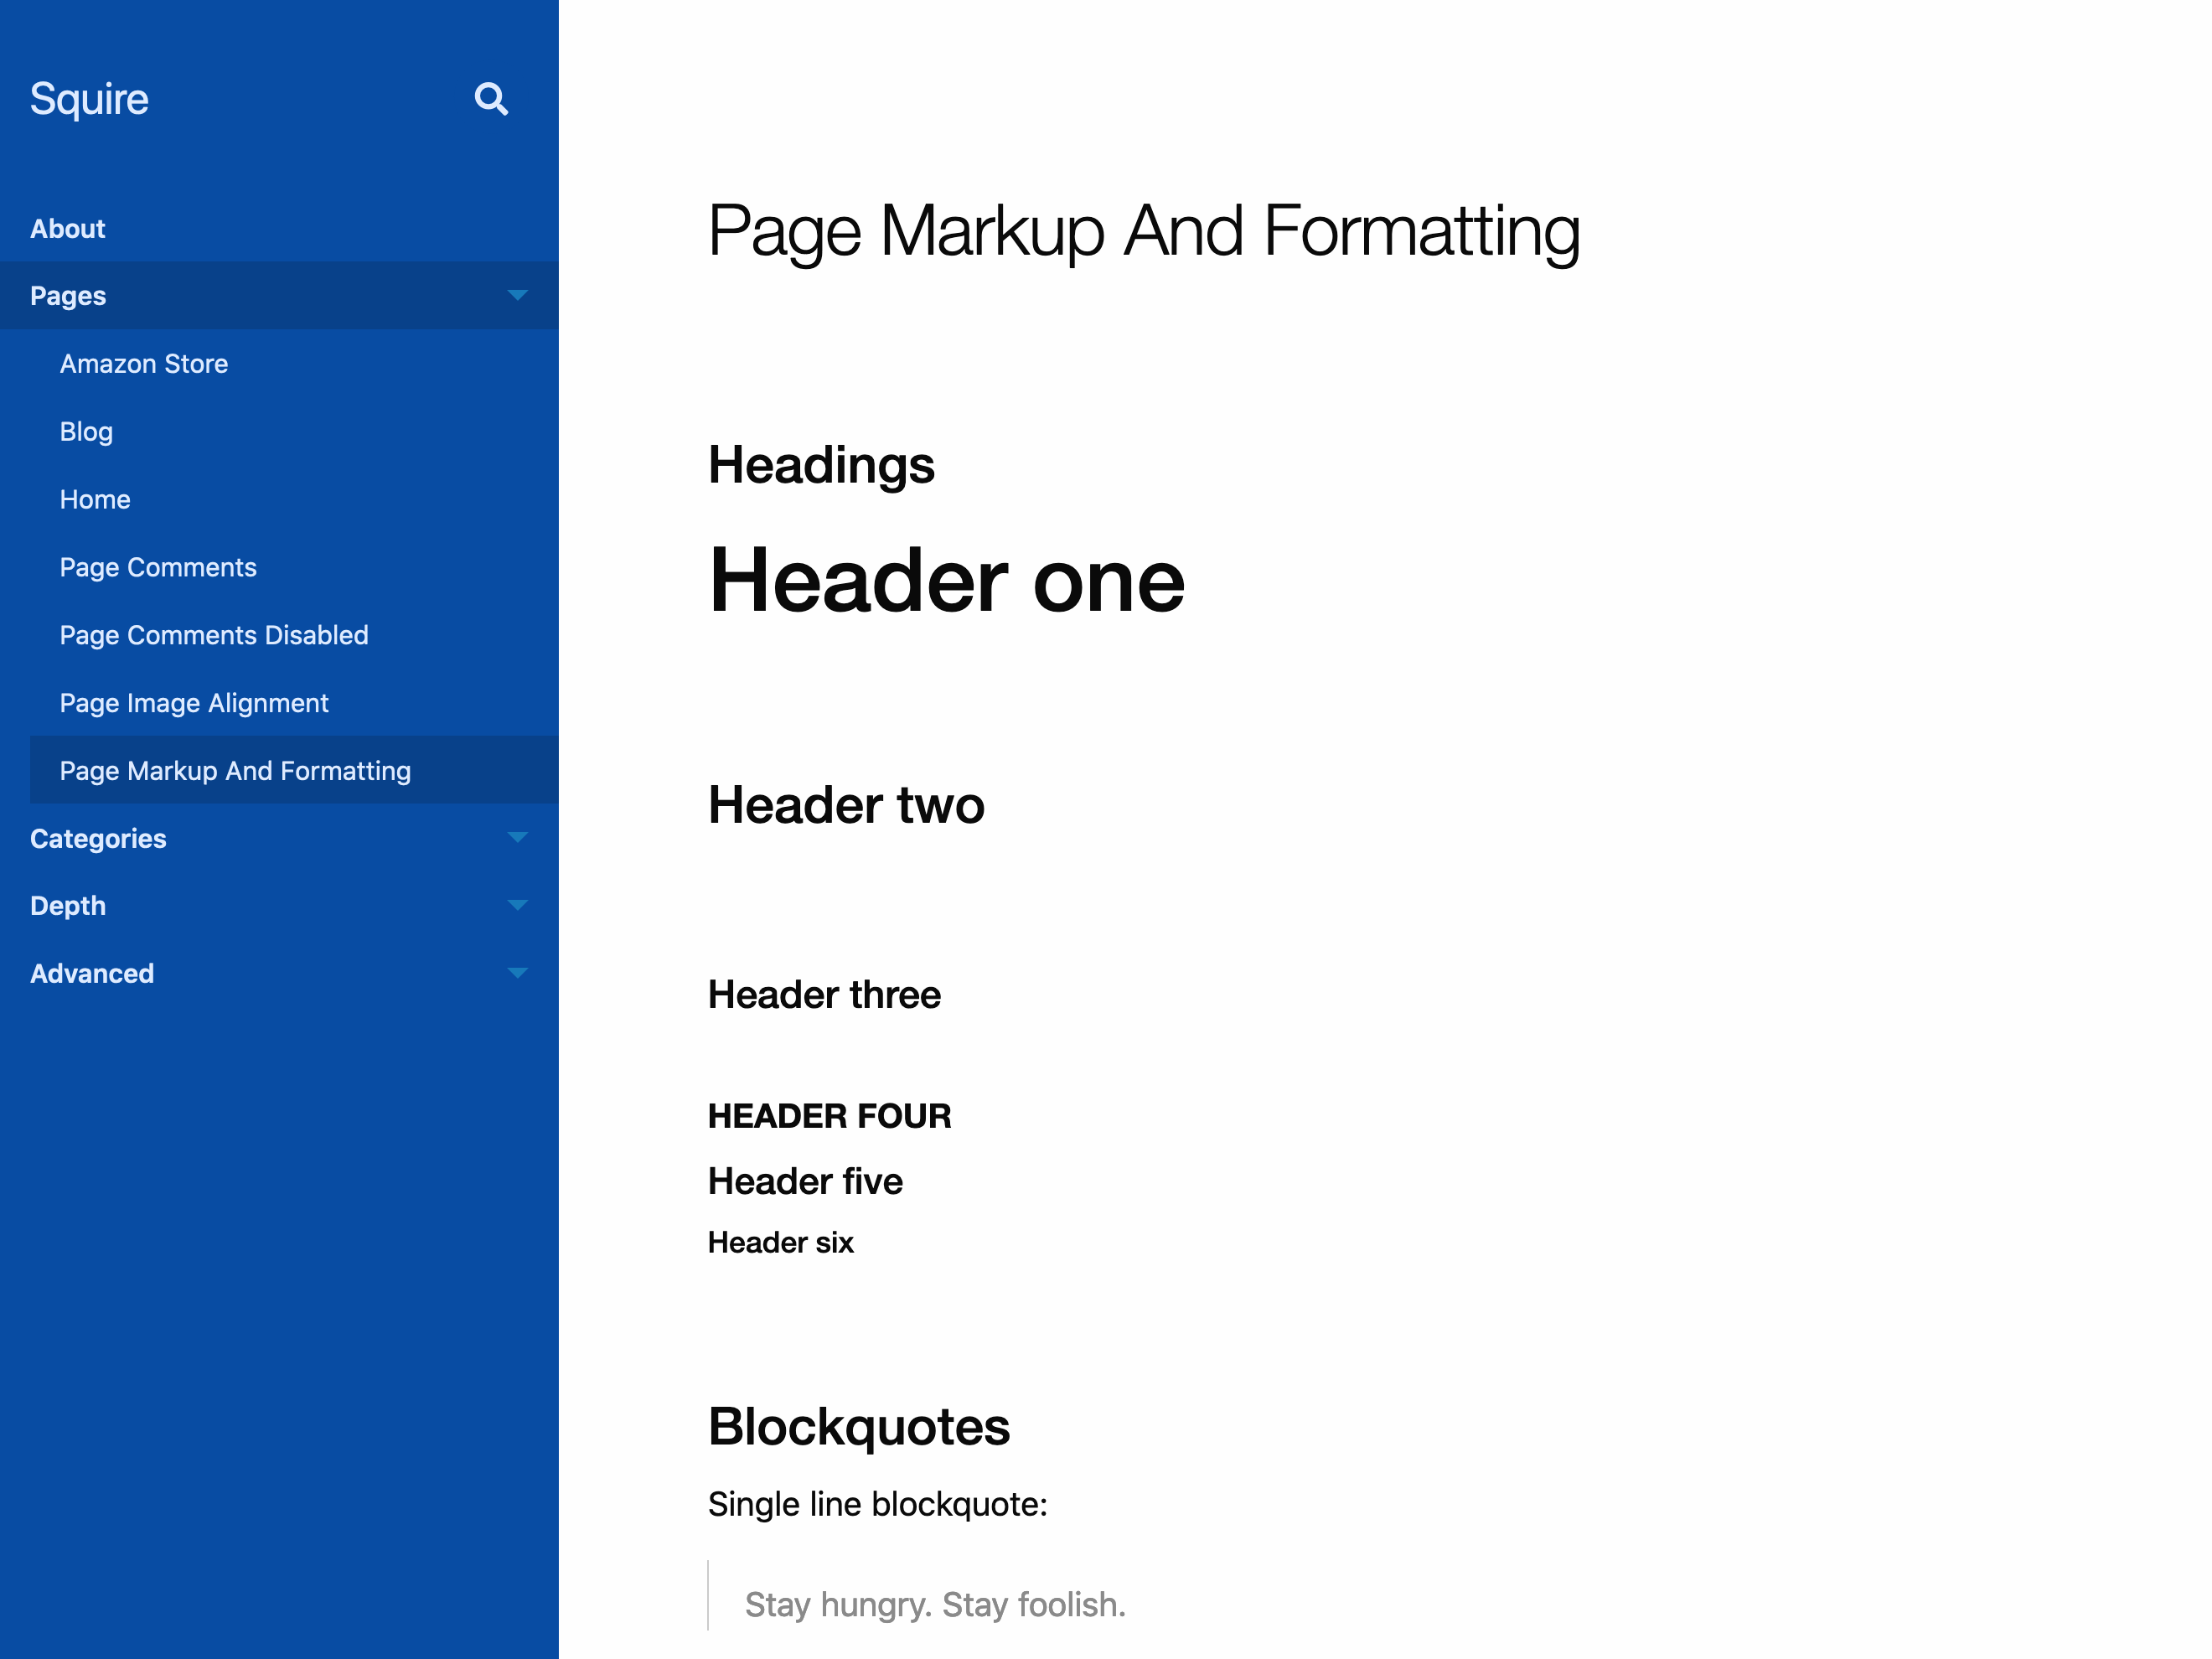Click the Header one heading text
2212x1659 pixels.
pos(946,581)
